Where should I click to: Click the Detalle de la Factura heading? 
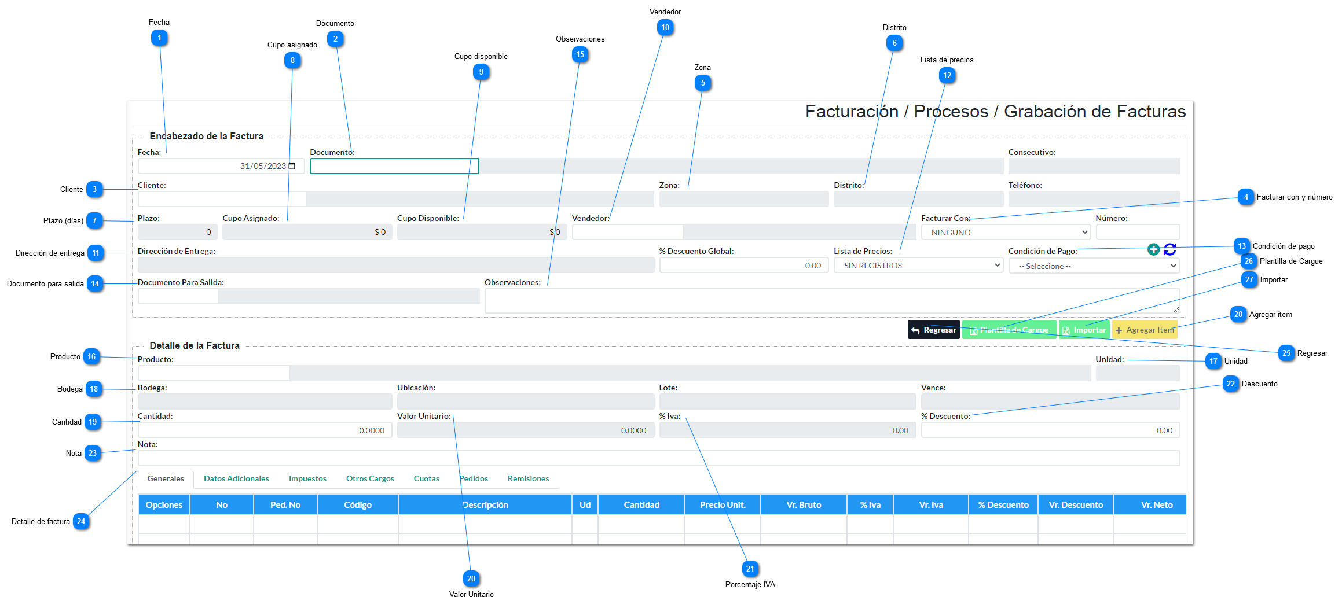pos(195,345)
